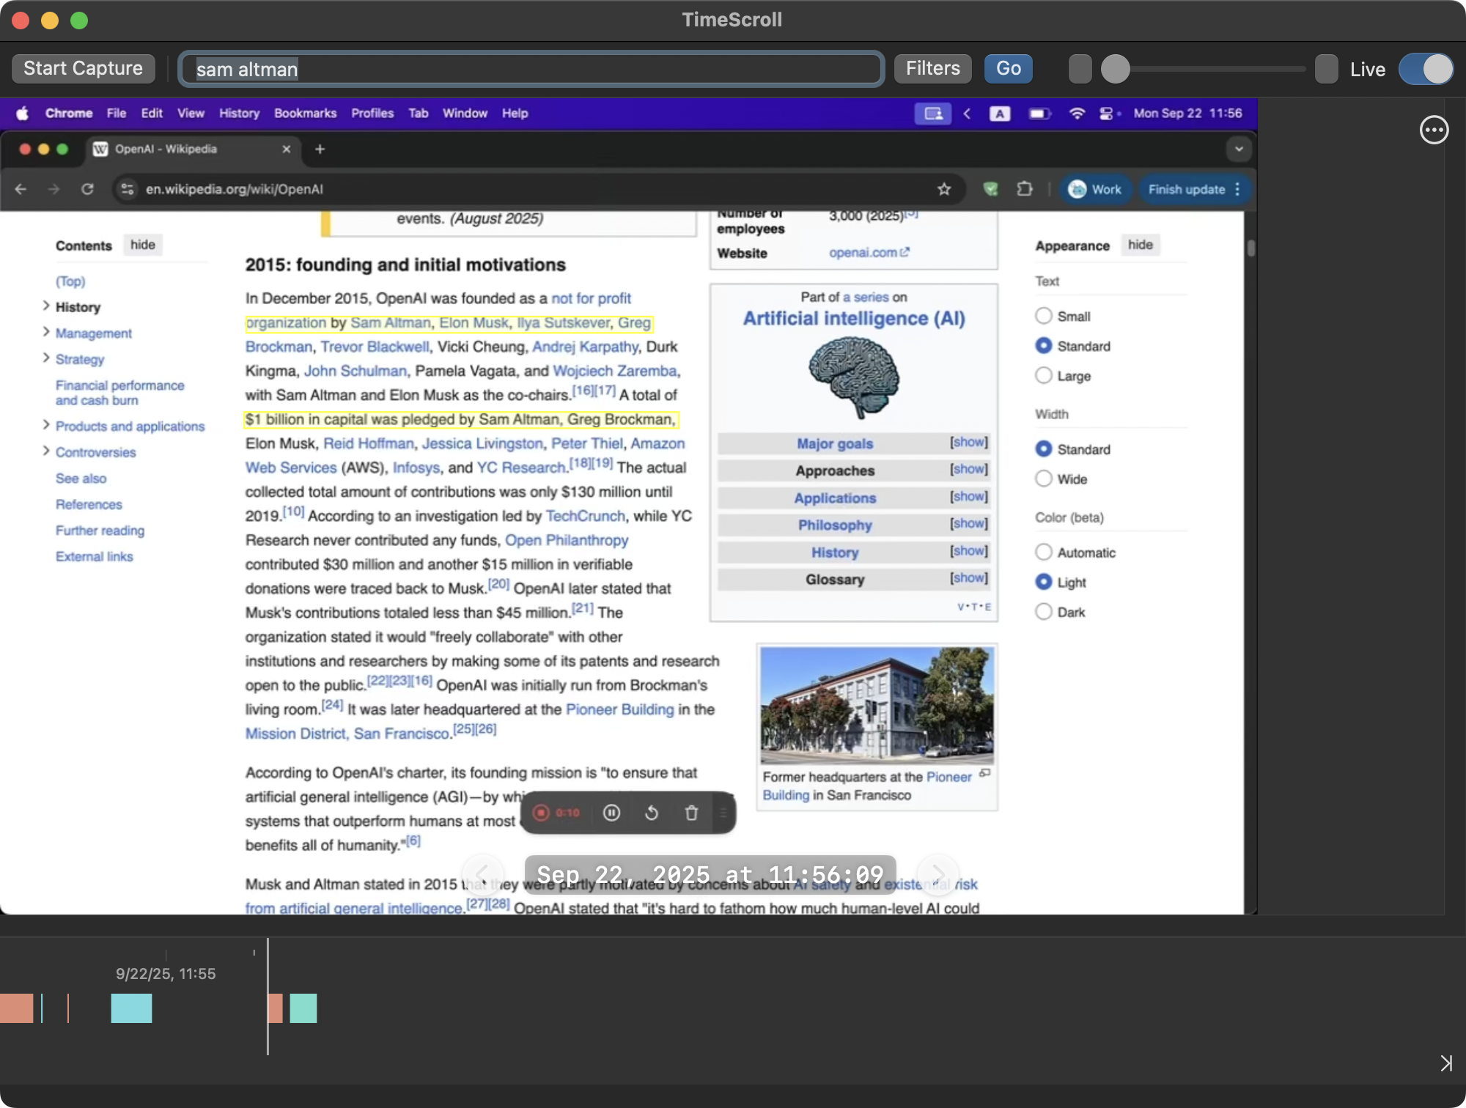Toggle the Live switch
1466x1108 pixels.
(x=1426, y=69)
